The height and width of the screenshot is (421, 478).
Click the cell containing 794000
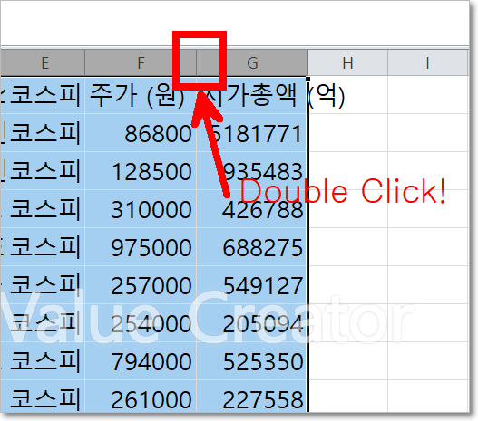141,361
